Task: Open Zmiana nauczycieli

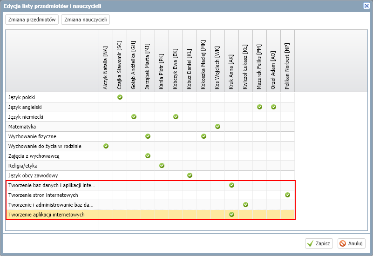Action: tap(85, 20)
